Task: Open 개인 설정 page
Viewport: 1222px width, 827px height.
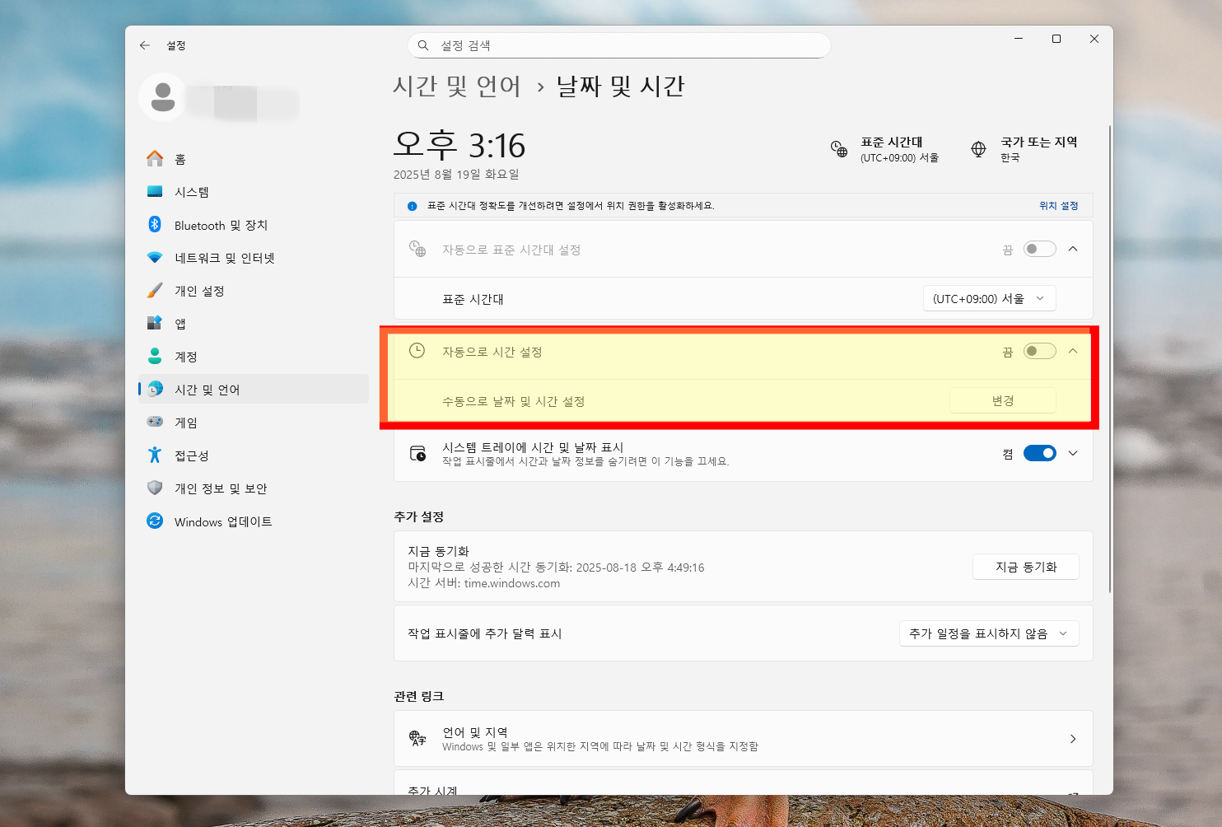Action: [x=254, y=290]
